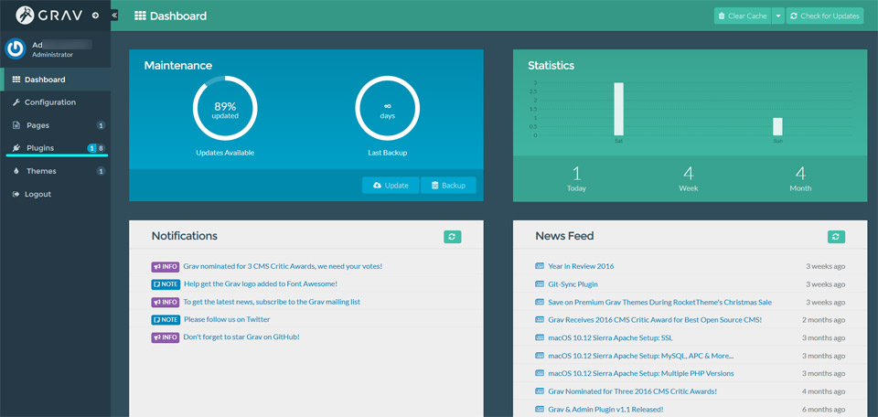Click INFO badge beside GitHub star notification
The width and height of the screenshot is (878, 417).
pos(166,337)
